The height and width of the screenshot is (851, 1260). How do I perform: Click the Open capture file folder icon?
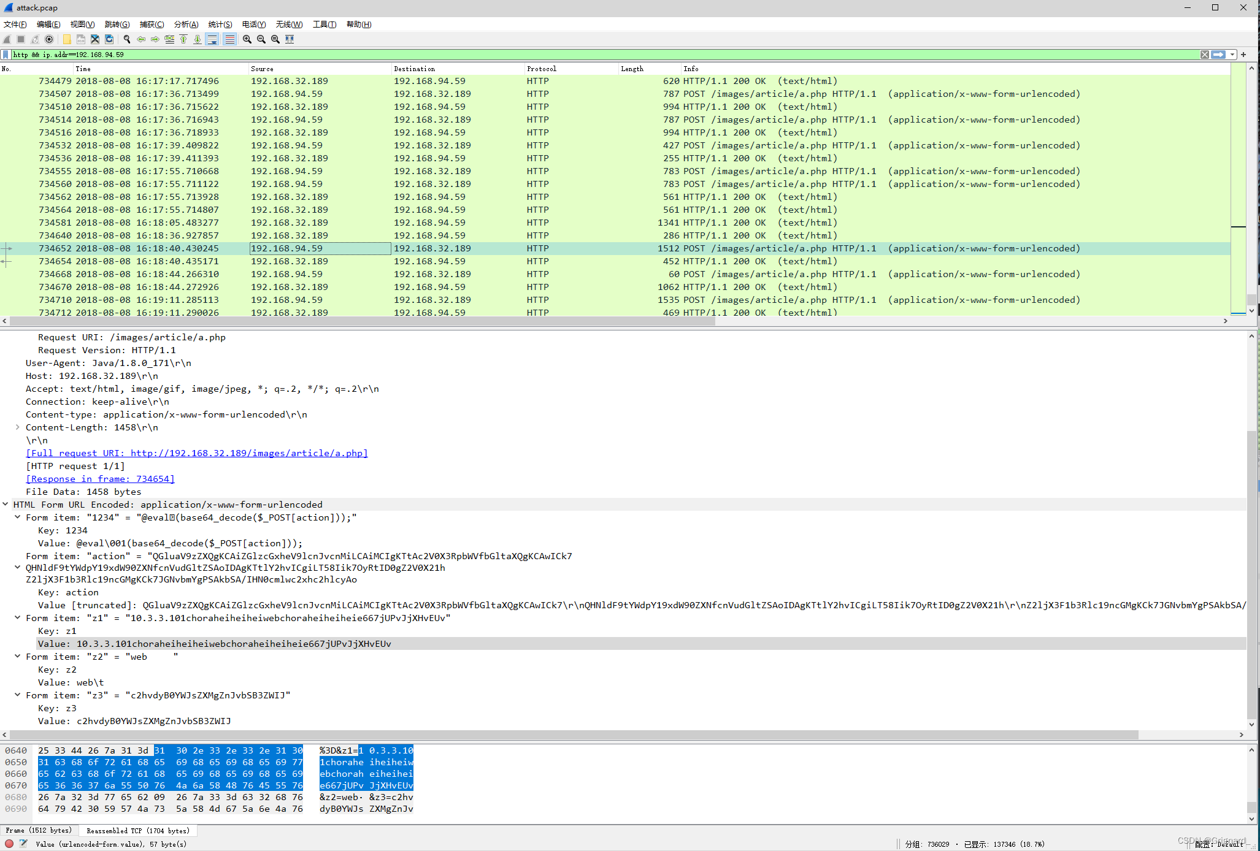(67, 39)
